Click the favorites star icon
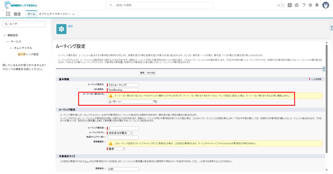 (278, 5)
